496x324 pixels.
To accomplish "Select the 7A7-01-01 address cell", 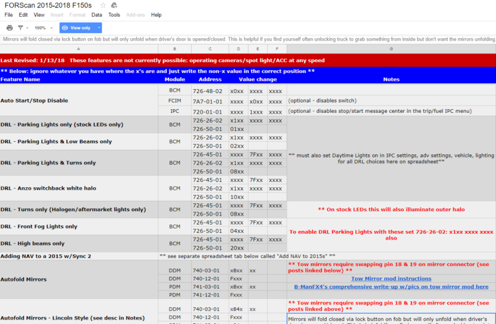I will (x=210, y=101).
